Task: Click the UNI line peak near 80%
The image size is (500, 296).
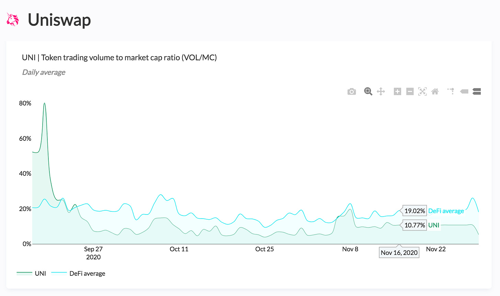Action: pyautogui.click(x=44, y=103)
